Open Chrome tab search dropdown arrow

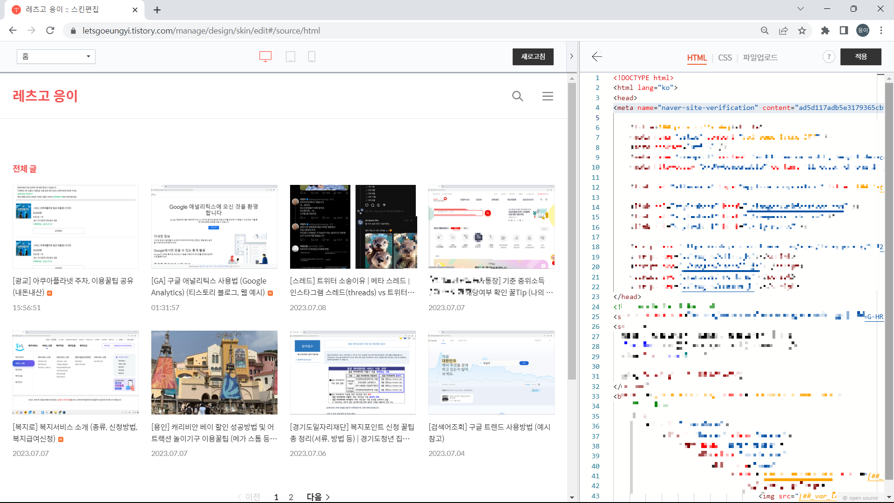pos(800,9)
